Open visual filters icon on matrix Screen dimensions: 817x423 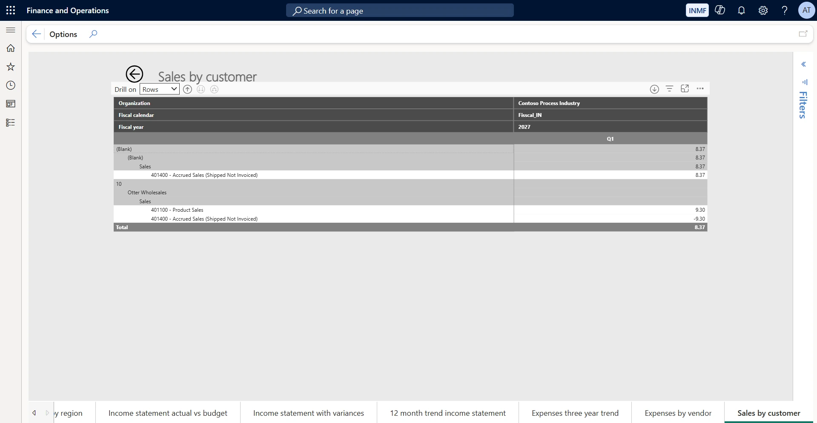(670, 88)
